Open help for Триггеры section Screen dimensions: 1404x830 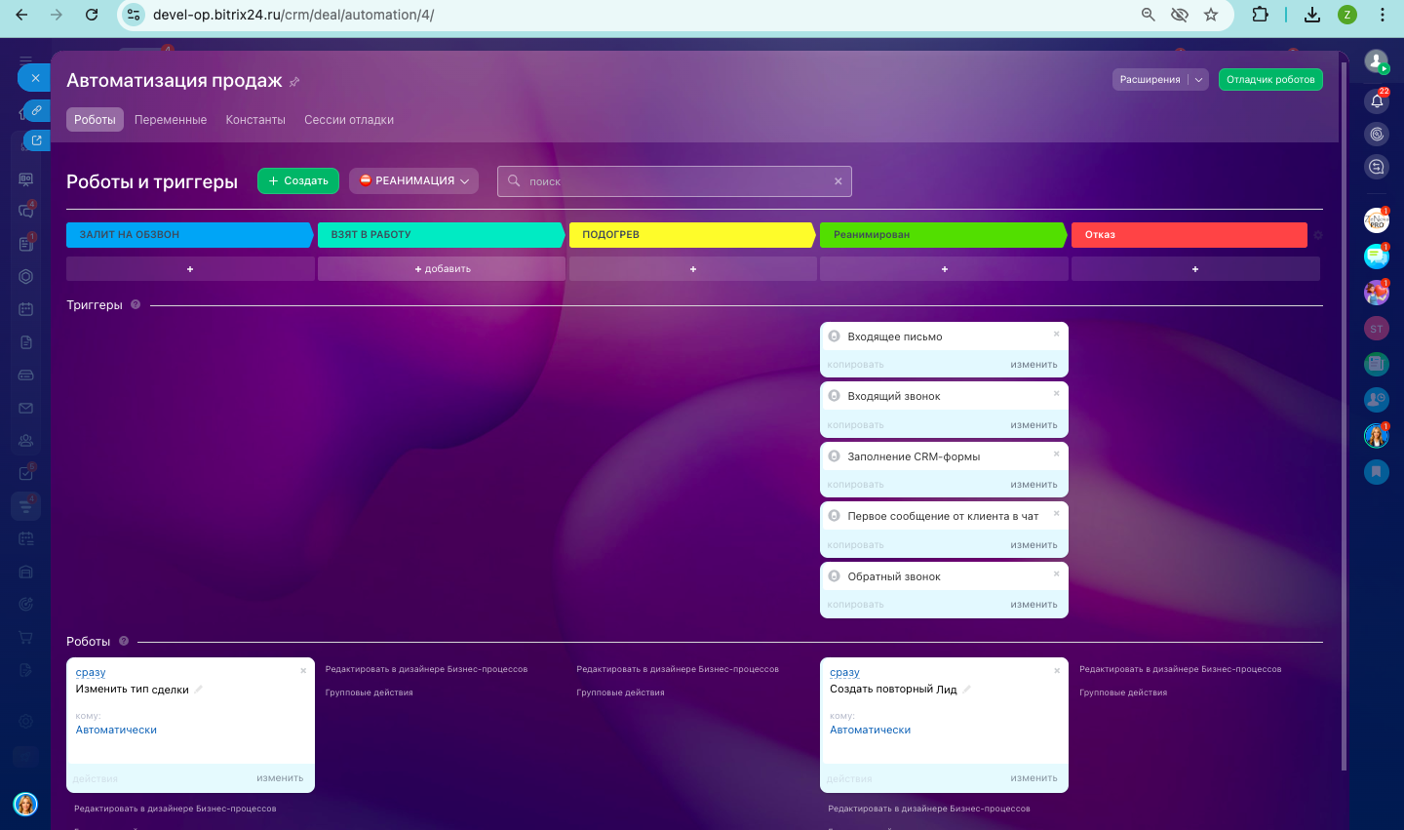click(136, 304)
